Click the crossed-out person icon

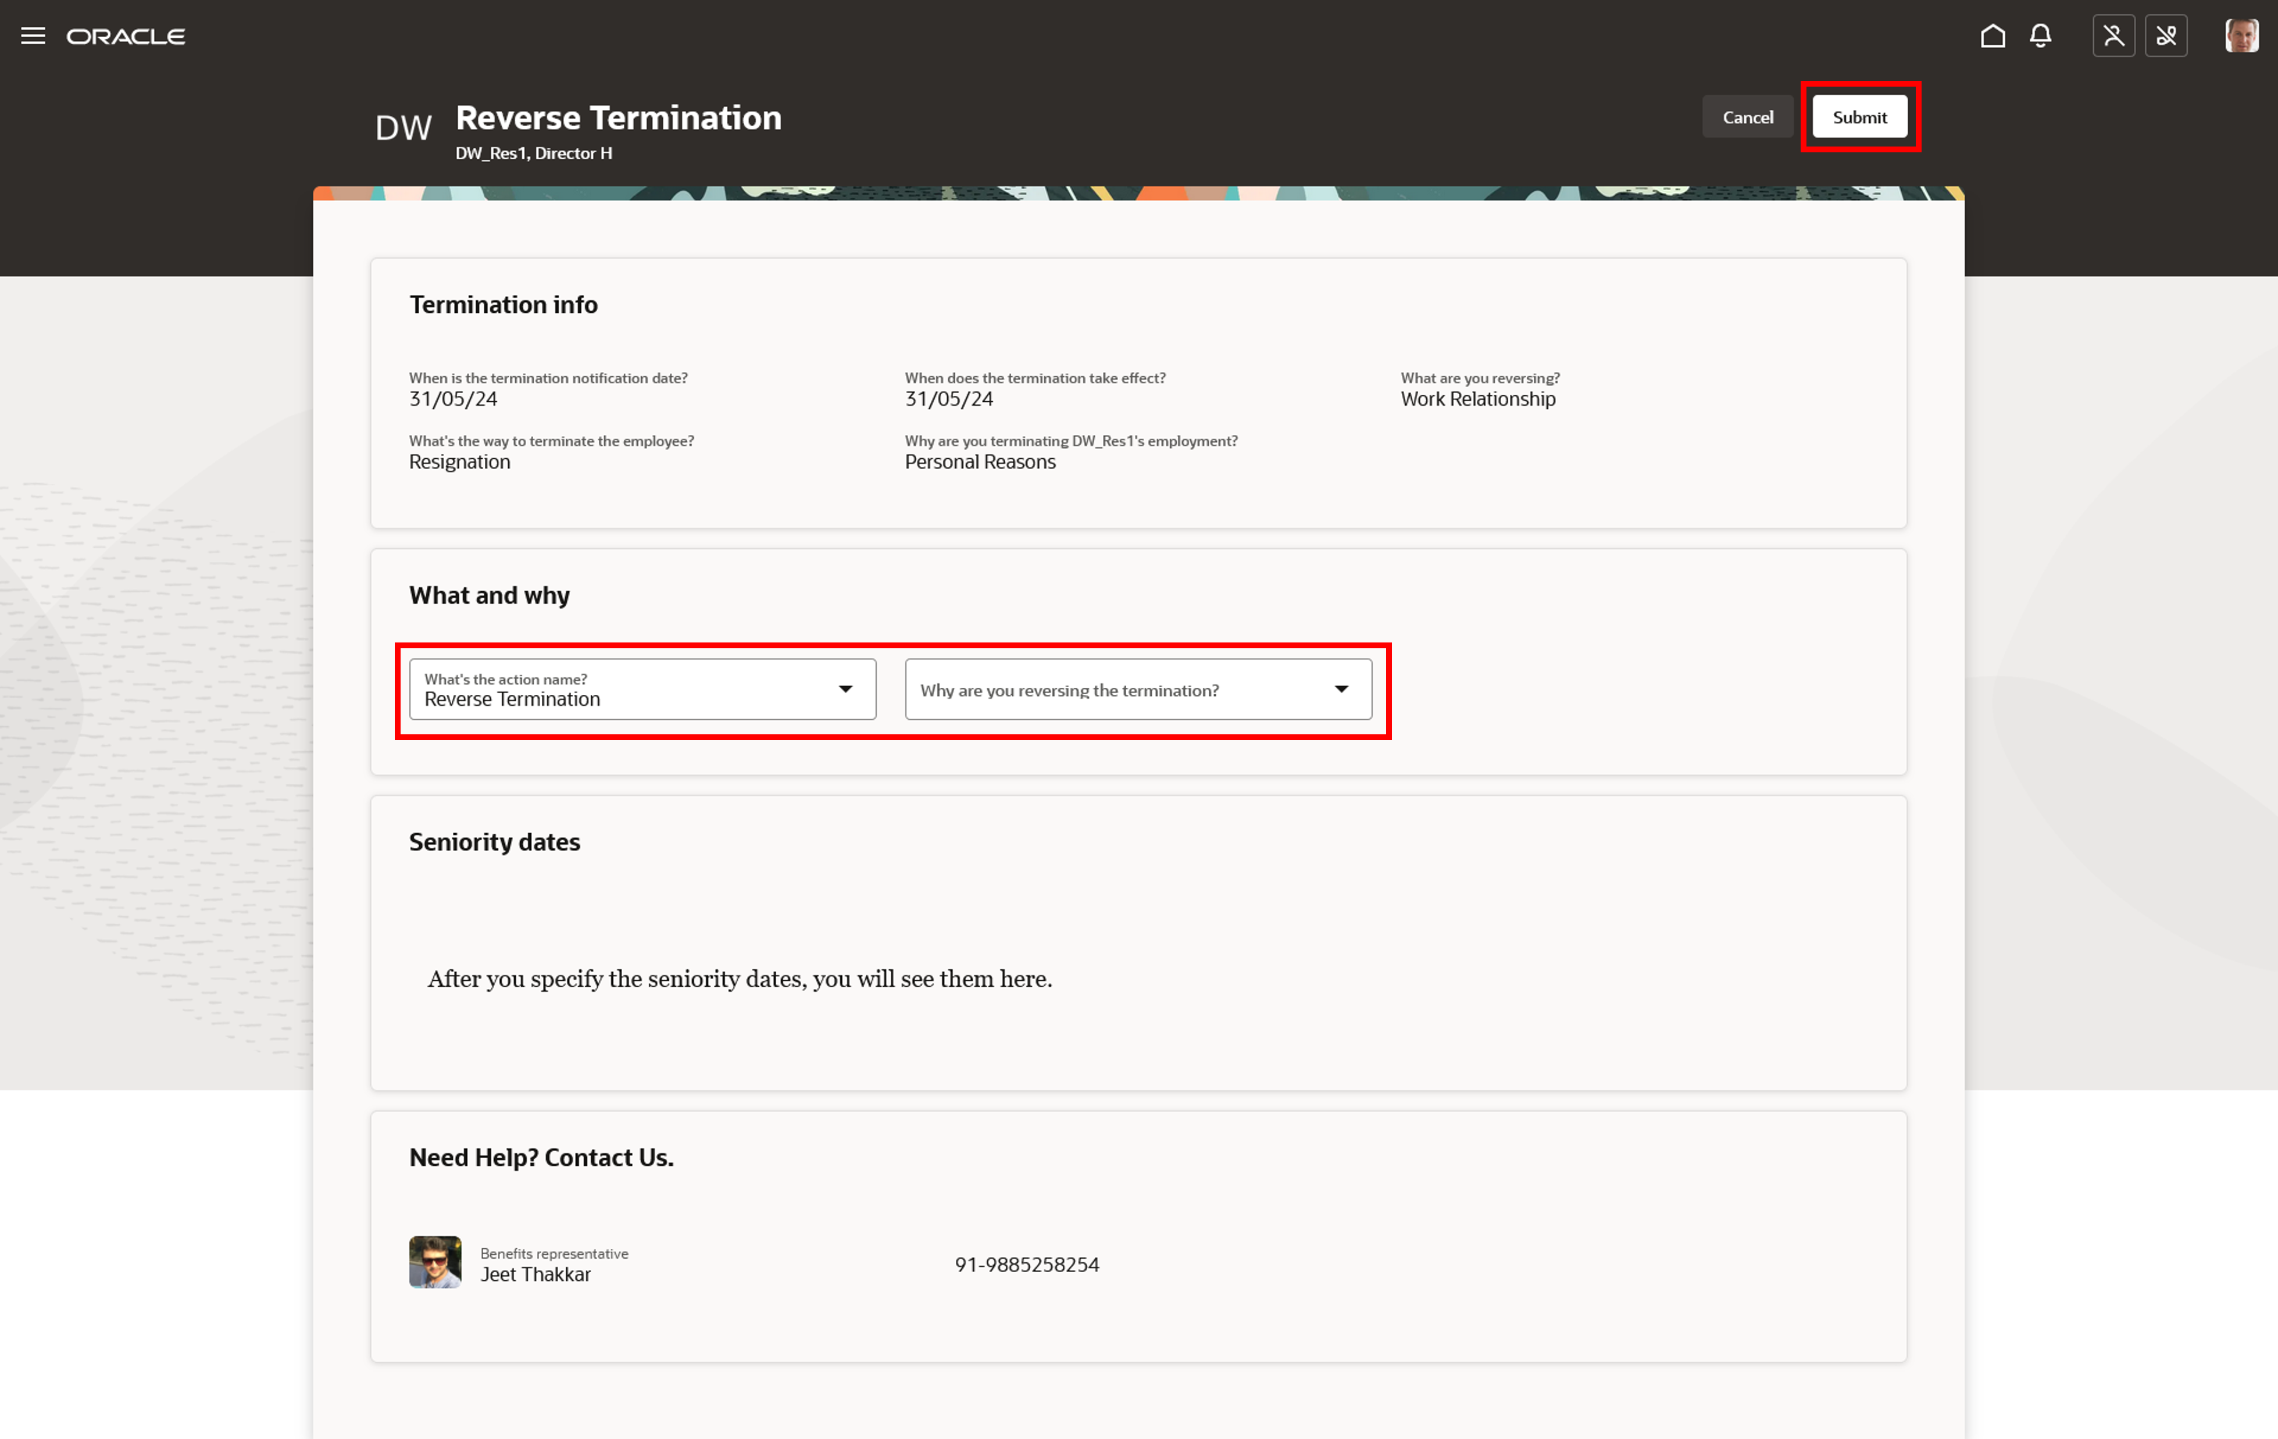2113,36
